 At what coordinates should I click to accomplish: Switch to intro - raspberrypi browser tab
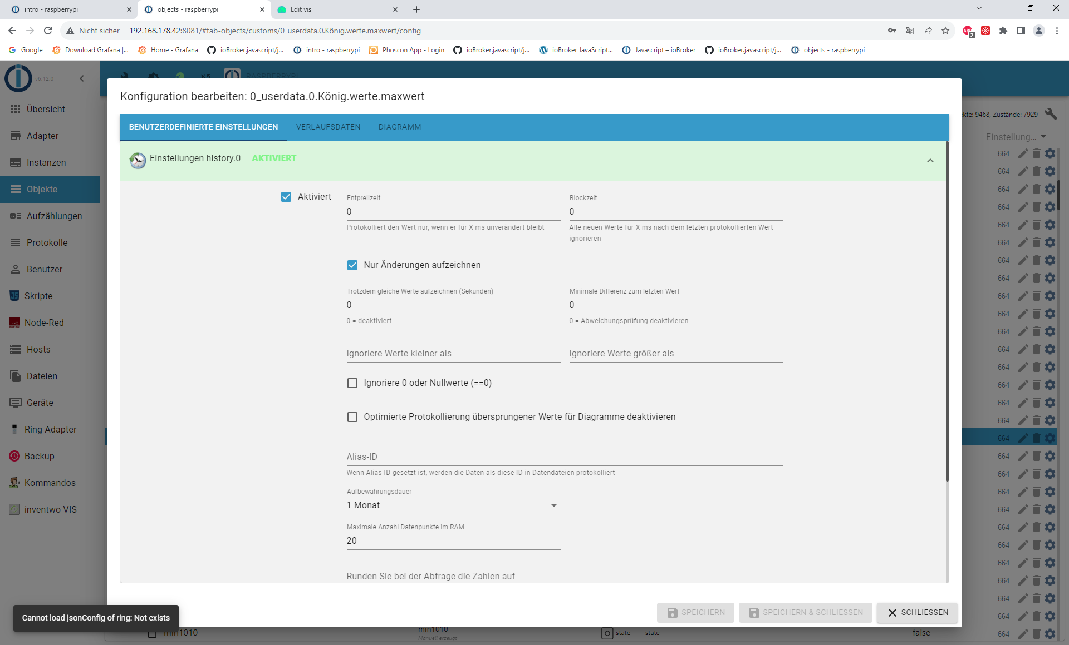point(68,9)
